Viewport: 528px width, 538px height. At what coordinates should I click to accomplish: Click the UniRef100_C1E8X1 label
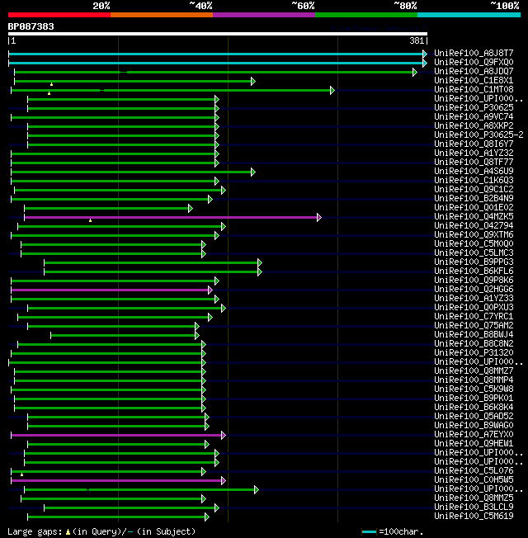474,80
